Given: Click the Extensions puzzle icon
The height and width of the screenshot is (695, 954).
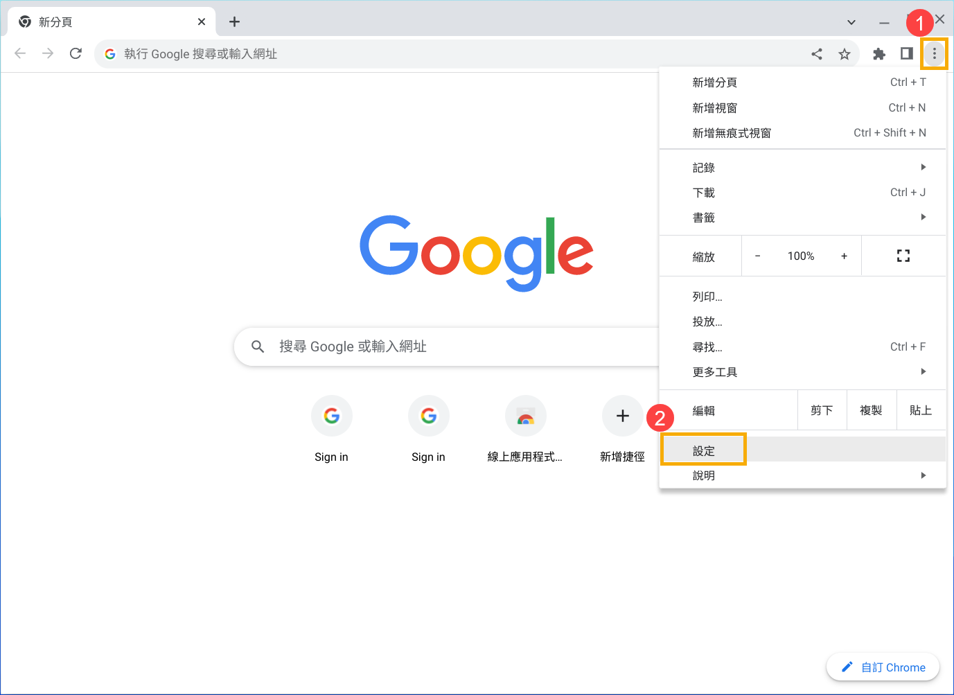Looking at the screenshot, I should [878, 53].
